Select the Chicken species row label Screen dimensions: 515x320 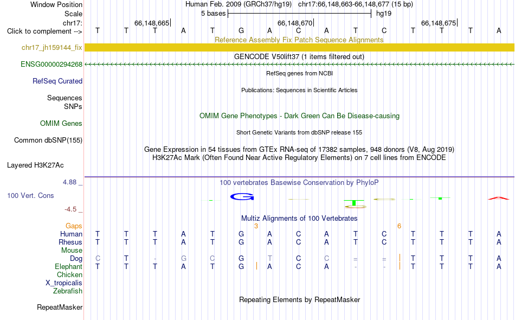pyautogui.click(x=69, y=275)
